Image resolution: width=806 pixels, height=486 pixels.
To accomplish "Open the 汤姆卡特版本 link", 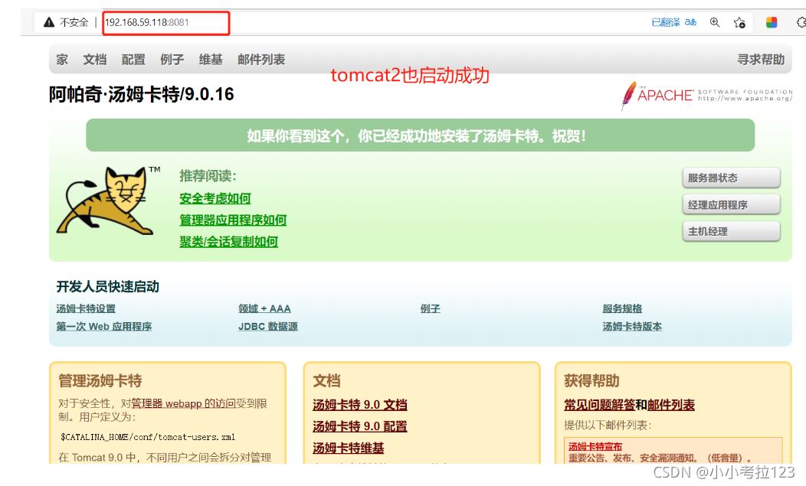I will click(x=632, y=326).
